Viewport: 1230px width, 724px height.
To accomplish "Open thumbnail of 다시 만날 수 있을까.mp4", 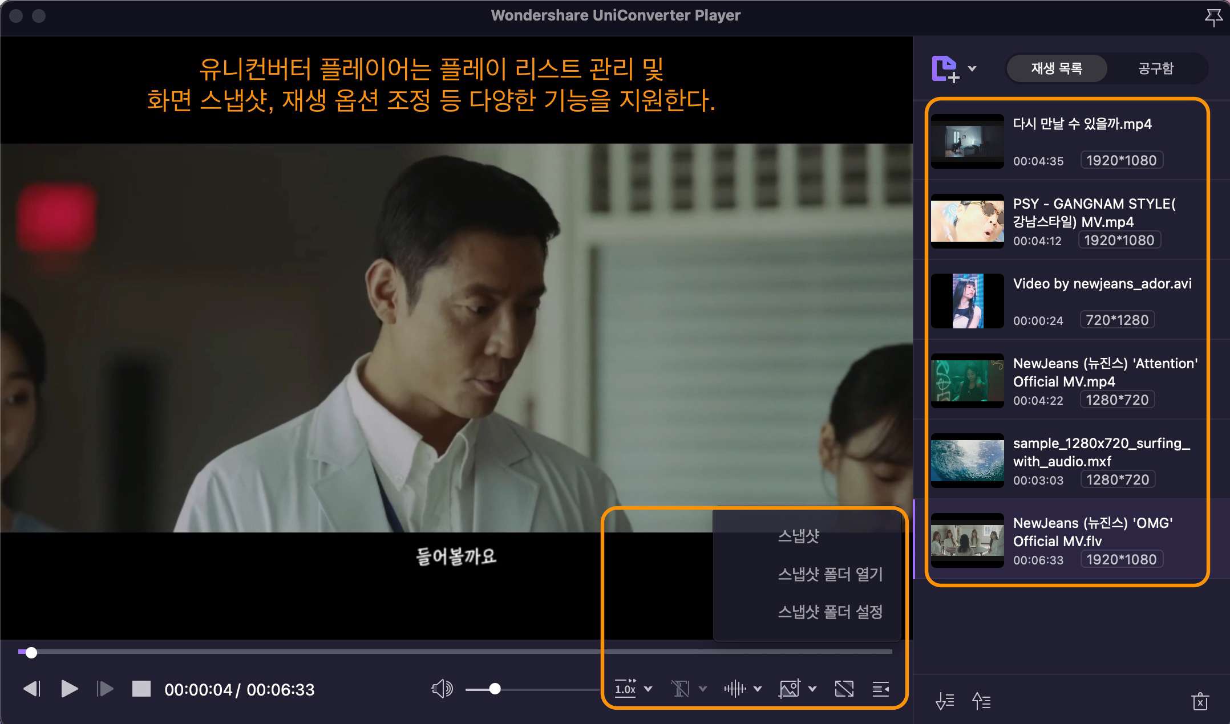I will 968,141.
